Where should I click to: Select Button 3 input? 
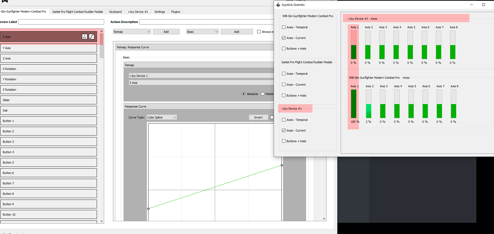(48, 142)
